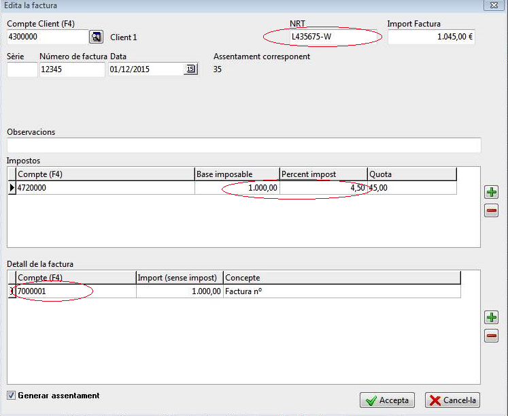Add a line to Detall de la factura
Image resolution: width=508 pixels, height=416 pixels.
[x=491, y=317]
